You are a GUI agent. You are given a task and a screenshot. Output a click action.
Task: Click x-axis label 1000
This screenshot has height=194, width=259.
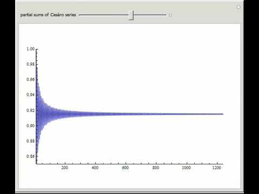[x=186, y=168]
